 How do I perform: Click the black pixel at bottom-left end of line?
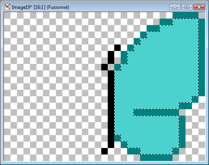tap(104, 151)
